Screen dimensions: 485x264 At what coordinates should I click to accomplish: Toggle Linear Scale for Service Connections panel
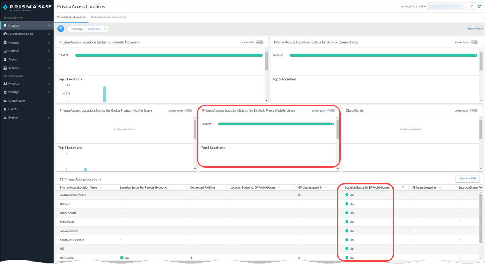coord(474,42)
